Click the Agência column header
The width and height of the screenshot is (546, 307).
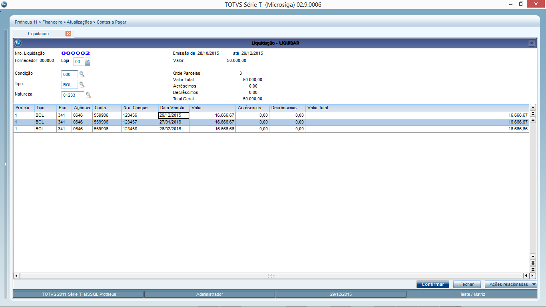[82, 108]
